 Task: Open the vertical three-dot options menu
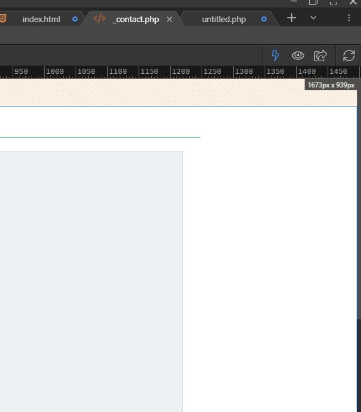[x=349, y=18]
